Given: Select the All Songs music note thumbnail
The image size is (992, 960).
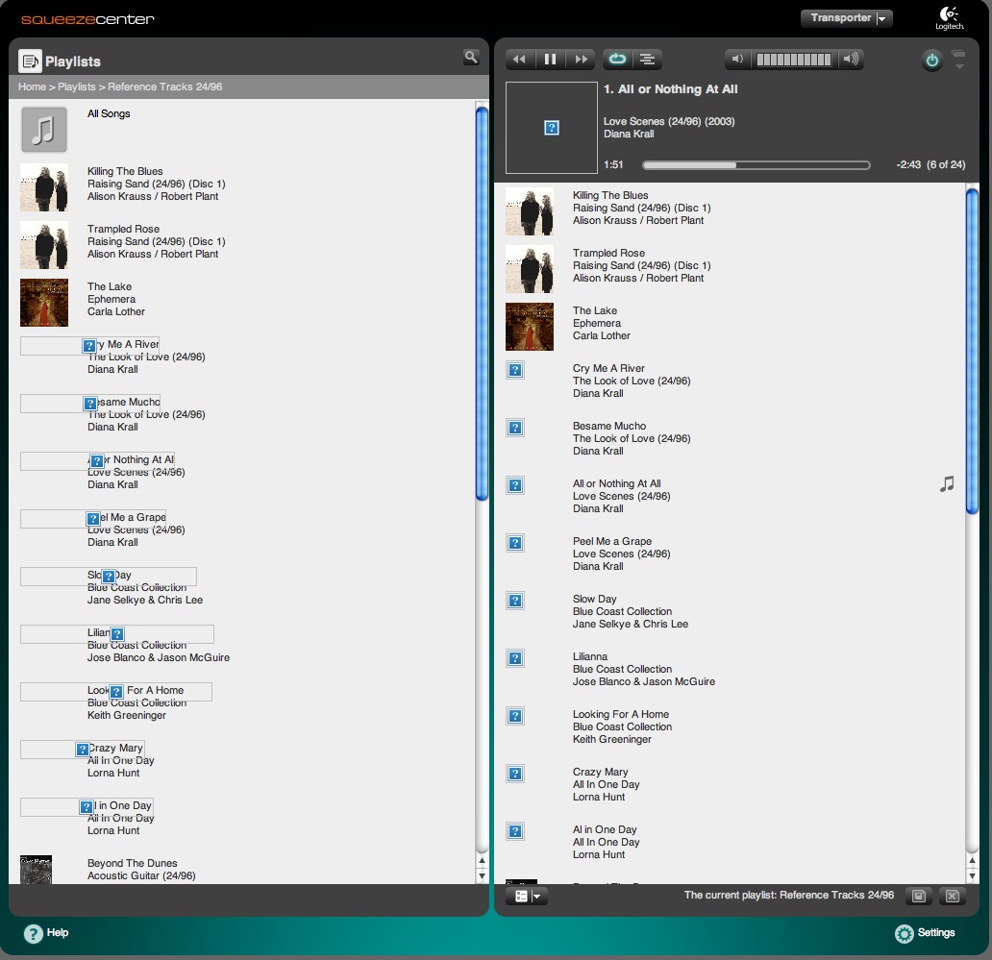Looking at the screenshot, I should pyautogui.click(x=44, y=130).
